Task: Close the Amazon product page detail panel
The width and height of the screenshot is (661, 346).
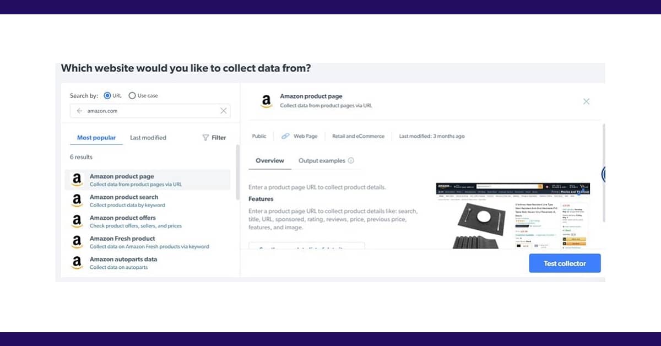Action: click(x=586, y=101)
